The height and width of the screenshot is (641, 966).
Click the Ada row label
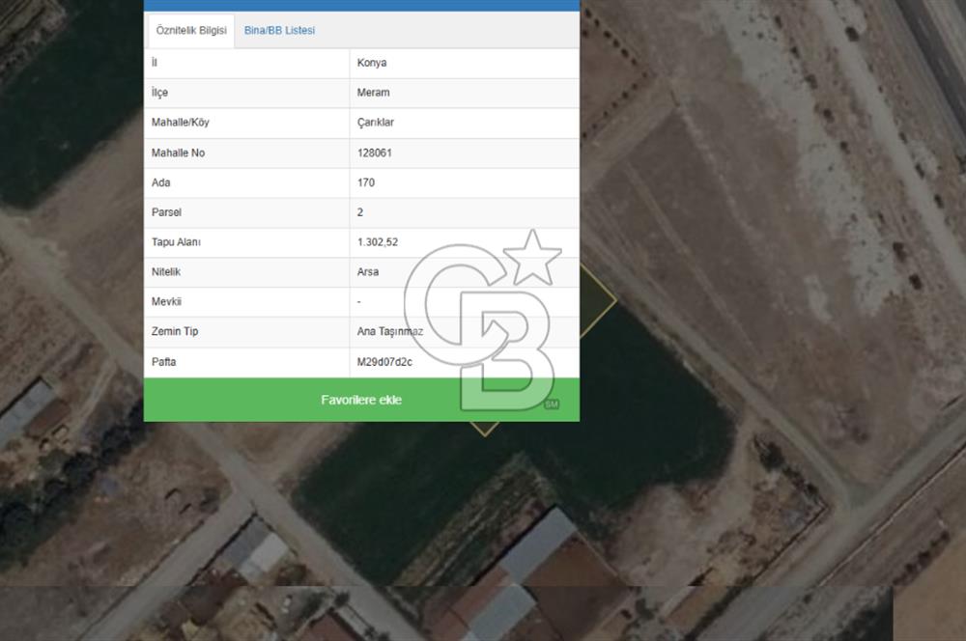[160, 182]
